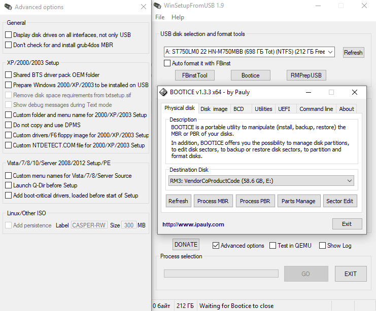Check Custom drivers/F6 floppy image option
The height and width of the screenshot is (311, 376).
coord(9,135)
